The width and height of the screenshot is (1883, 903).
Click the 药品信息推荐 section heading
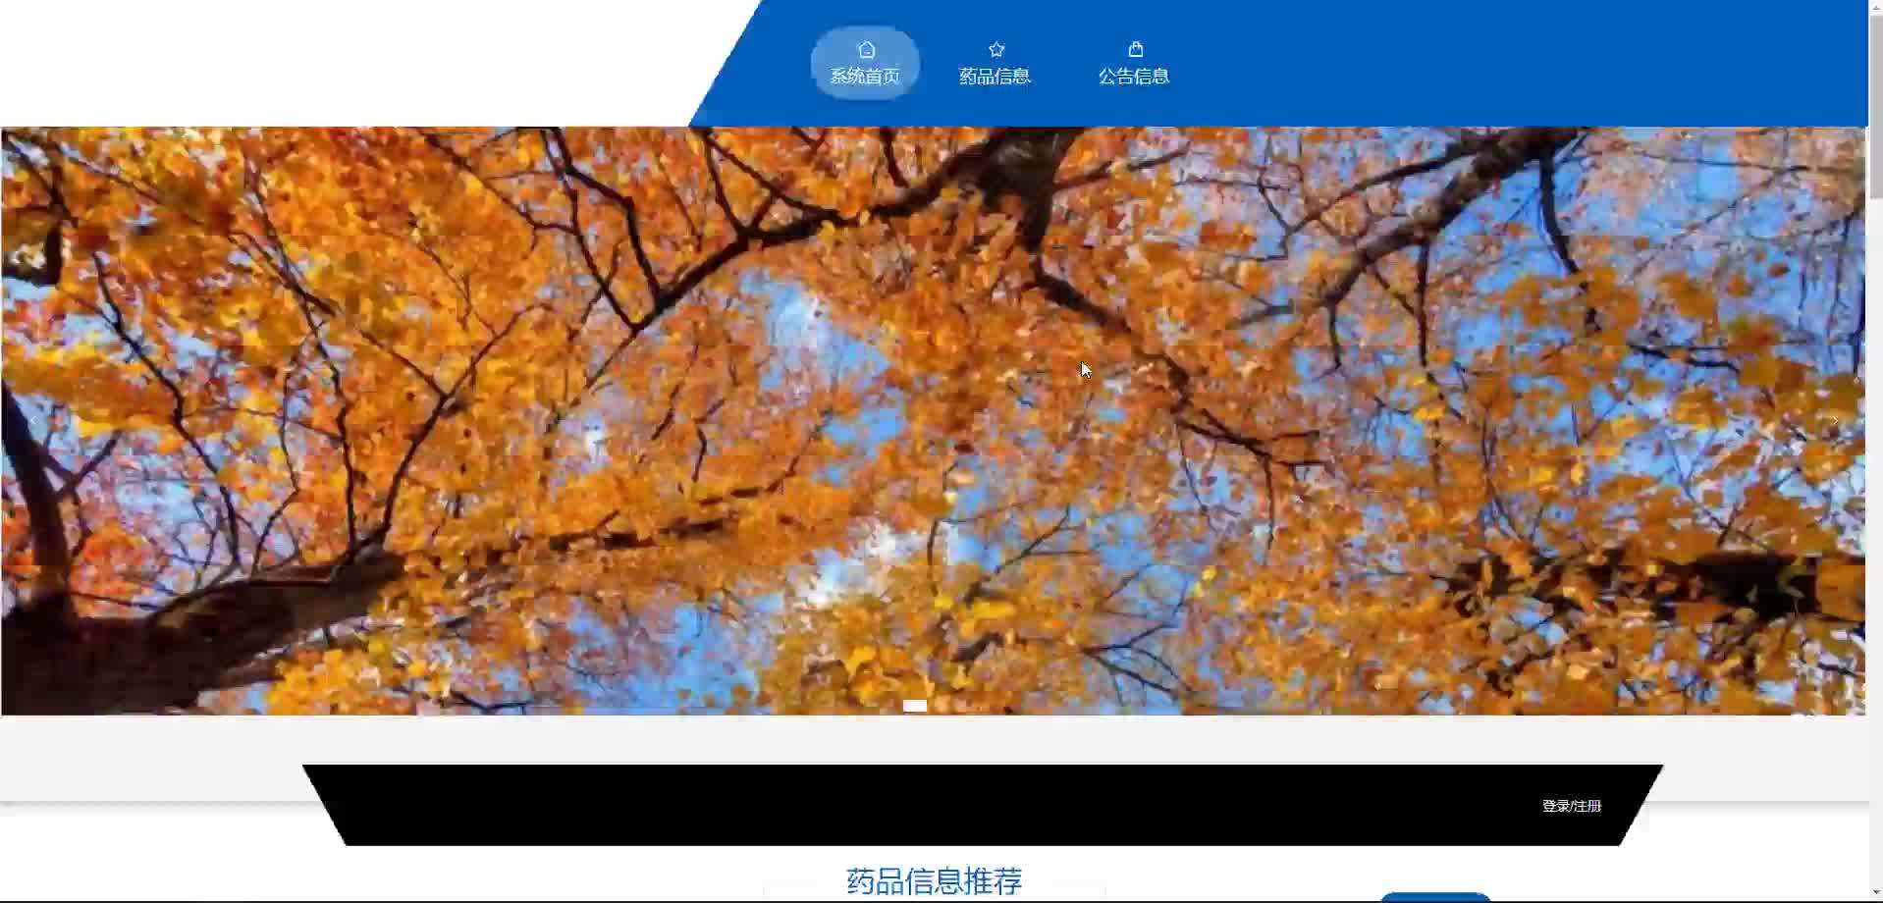935,880
